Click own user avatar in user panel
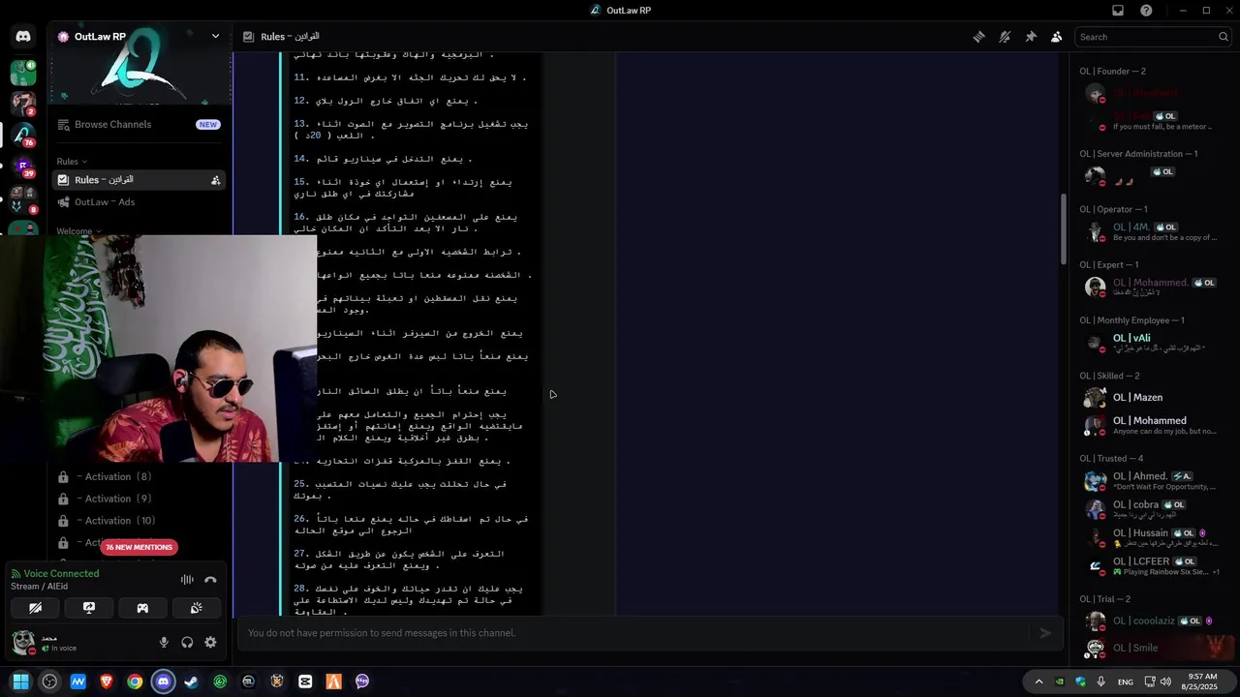The width and height of the screenshot is (1240, 697). click(x=23, y=642)
